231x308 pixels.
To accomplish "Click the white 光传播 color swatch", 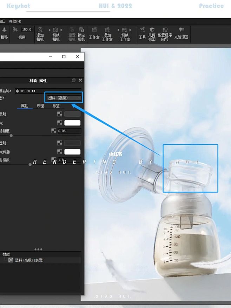I will click(x=72, y=152).
